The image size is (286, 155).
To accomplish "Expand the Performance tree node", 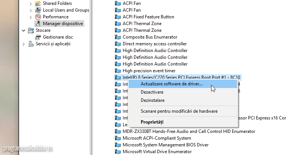I will [31, 17].
